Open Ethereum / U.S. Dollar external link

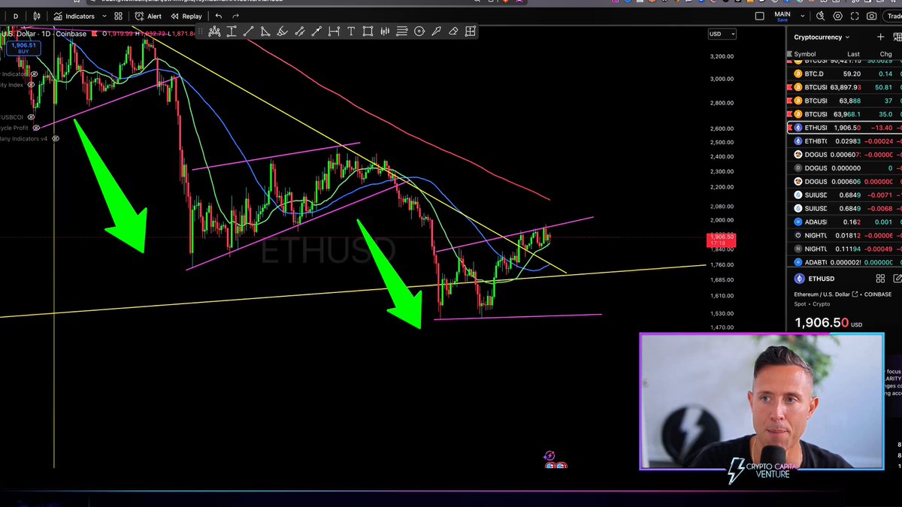(855, 294)
